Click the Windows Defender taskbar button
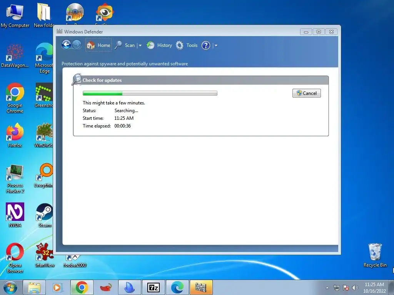The height and width of the screenshot is (295, 394). click(x=201, y=287)
